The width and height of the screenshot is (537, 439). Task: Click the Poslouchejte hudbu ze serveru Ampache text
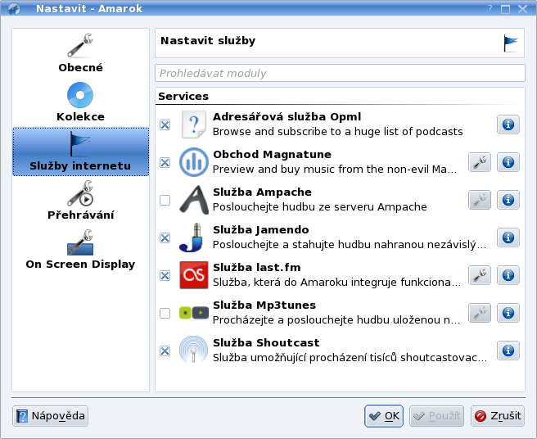(x=320, y=207)
